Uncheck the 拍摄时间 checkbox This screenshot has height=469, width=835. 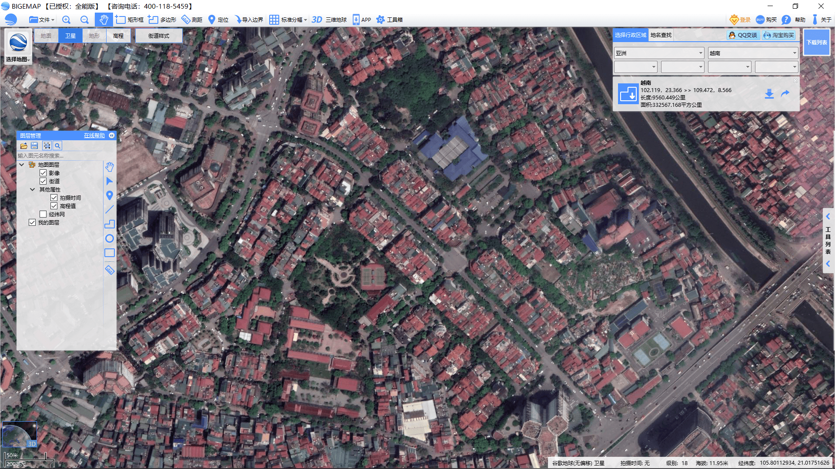click(x=54, y=198)
